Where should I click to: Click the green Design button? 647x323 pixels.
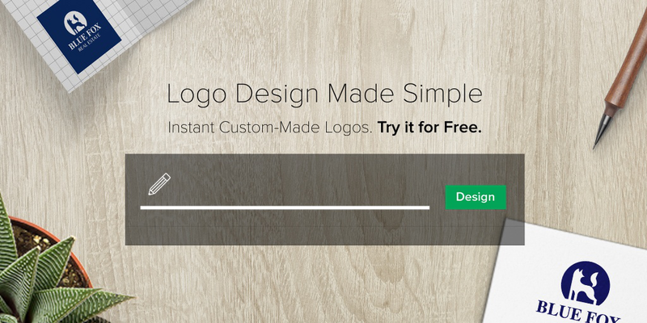[476, 197]
